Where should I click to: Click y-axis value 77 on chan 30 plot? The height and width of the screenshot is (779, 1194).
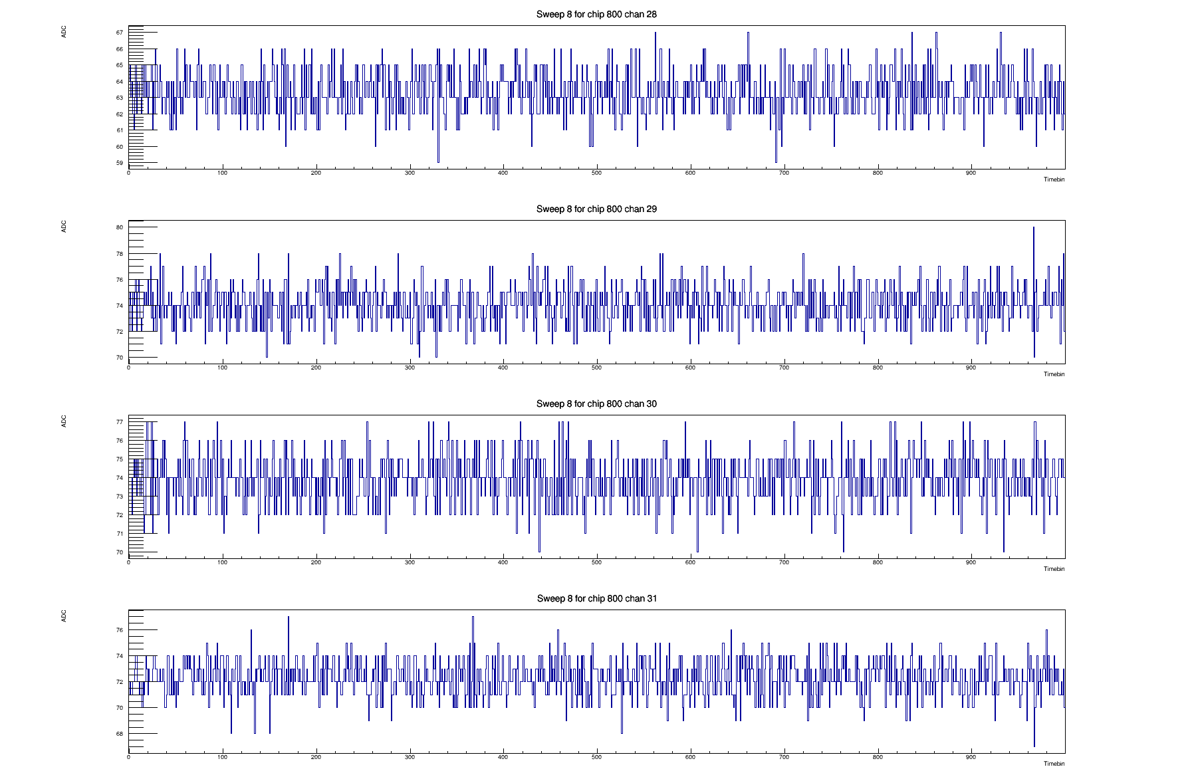pos(120,422)
